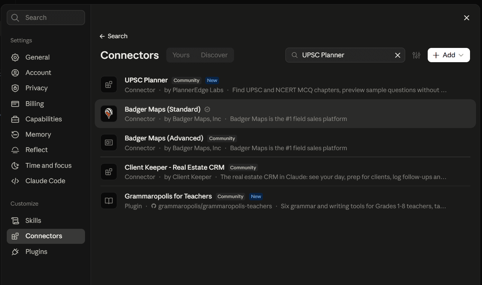Click 'by PlannerEdge Labs' text

pos(194,90)
